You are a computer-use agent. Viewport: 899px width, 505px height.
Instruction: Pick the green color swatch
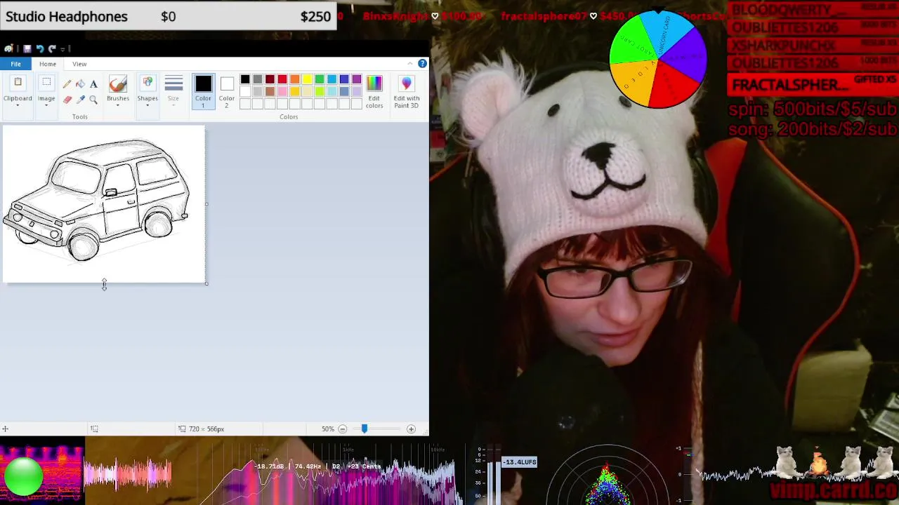(320, 79)
